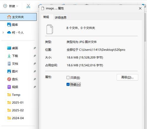147x129 pixels.
Task: Unpin 文档 using its pin icon
Action: [x=35, y=64]
